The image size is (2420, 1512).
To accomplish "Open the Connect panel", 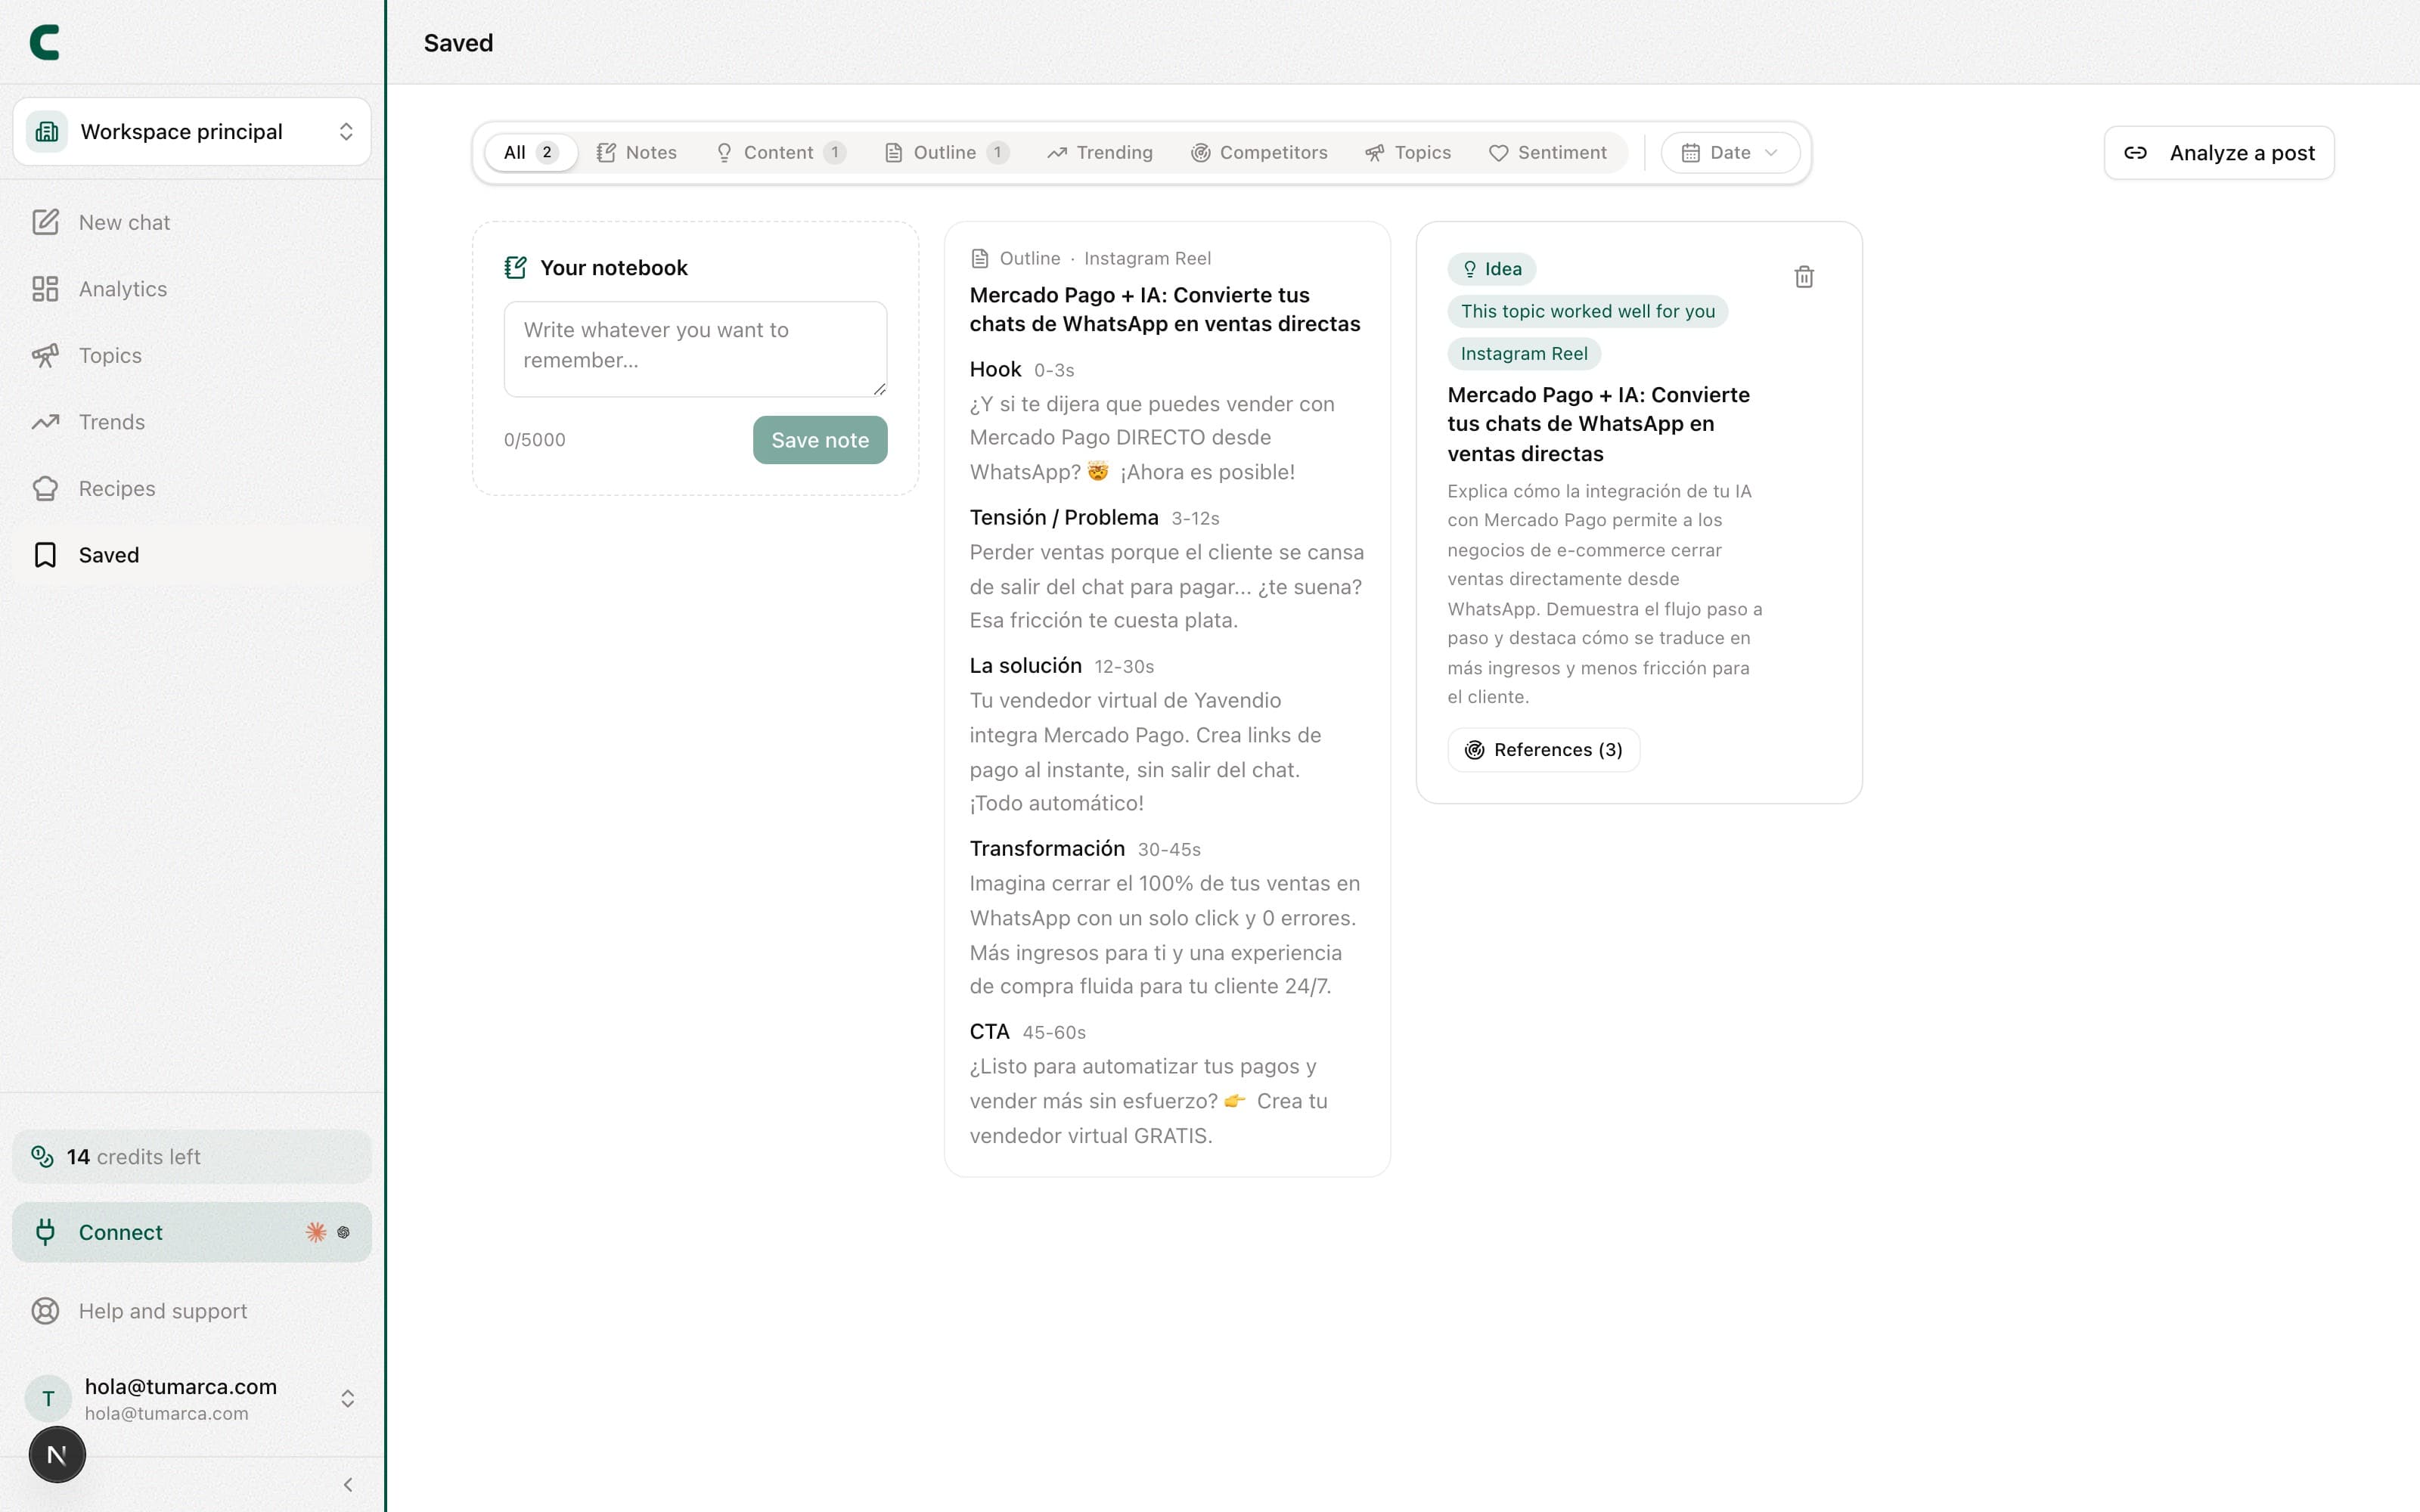I will [x=192, y=1232].
